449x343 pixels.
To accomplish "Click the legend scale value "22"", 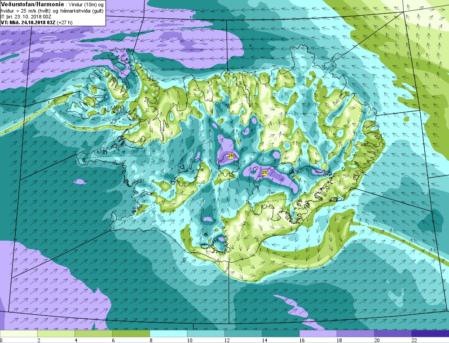I will coord(414,340).
